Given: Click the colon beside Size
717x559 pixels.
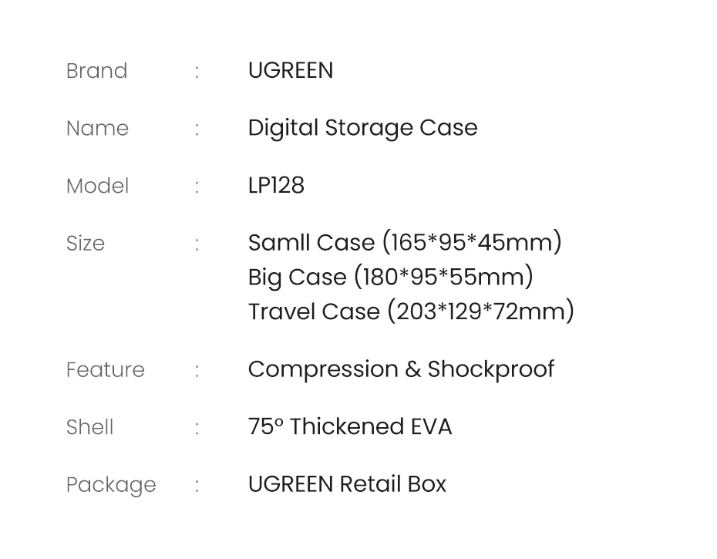Looking at the screenshot, I should [197, 244].
